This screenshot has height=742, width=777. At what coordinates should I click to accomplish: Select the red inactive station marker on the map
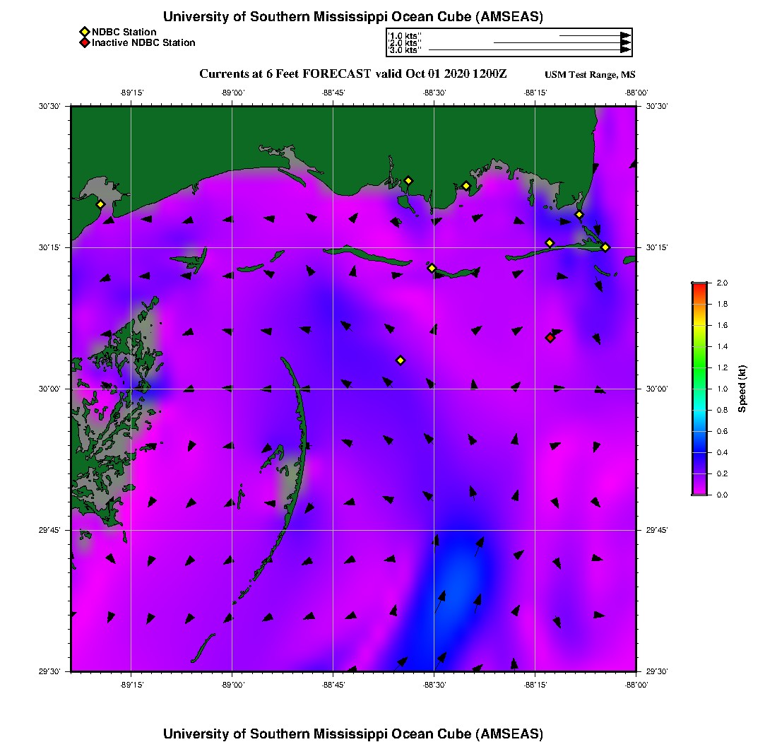550,338
